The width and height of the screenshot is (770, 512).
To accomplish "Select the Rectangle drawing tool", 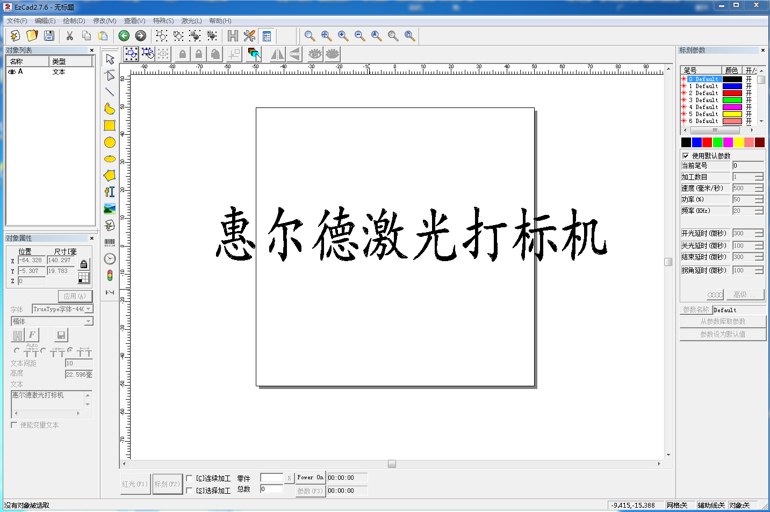I will click(110, 125).
